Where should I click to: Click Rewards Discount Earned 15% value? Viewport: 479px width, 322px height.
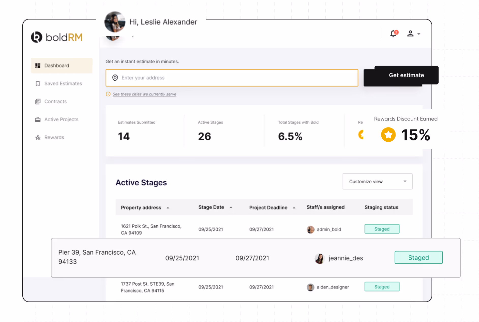click(x=416, y=135)
